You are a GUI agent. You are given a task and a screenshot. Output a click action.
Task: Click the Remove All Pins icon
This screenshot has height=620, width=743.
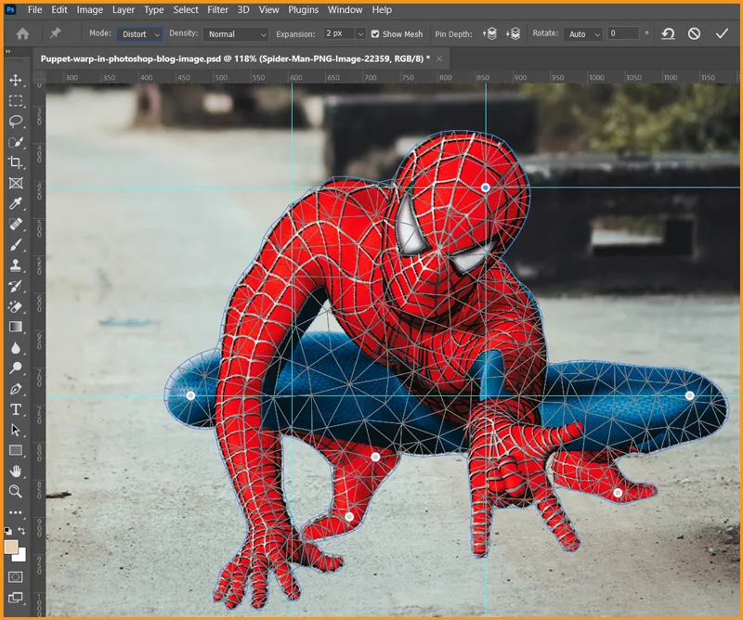(668, 33)
